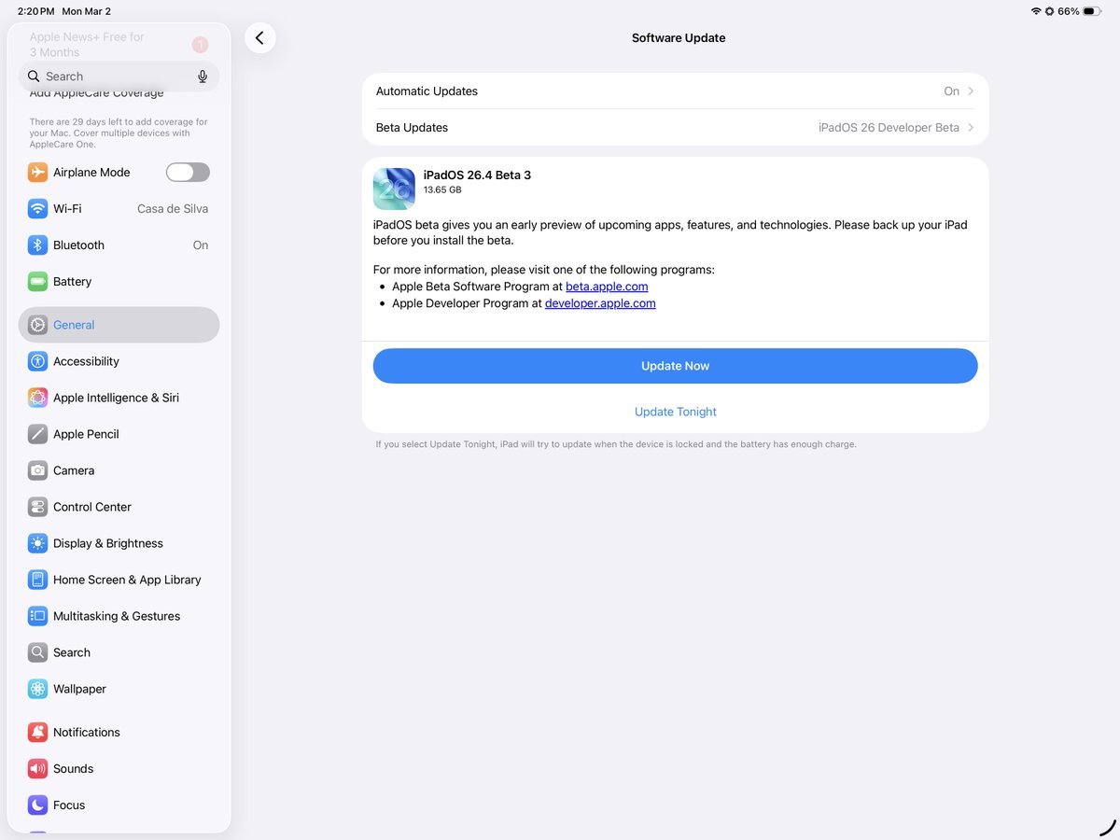Tap the Search field in sidebar
The image size is (1120, 840).
[x=119, y=77]
